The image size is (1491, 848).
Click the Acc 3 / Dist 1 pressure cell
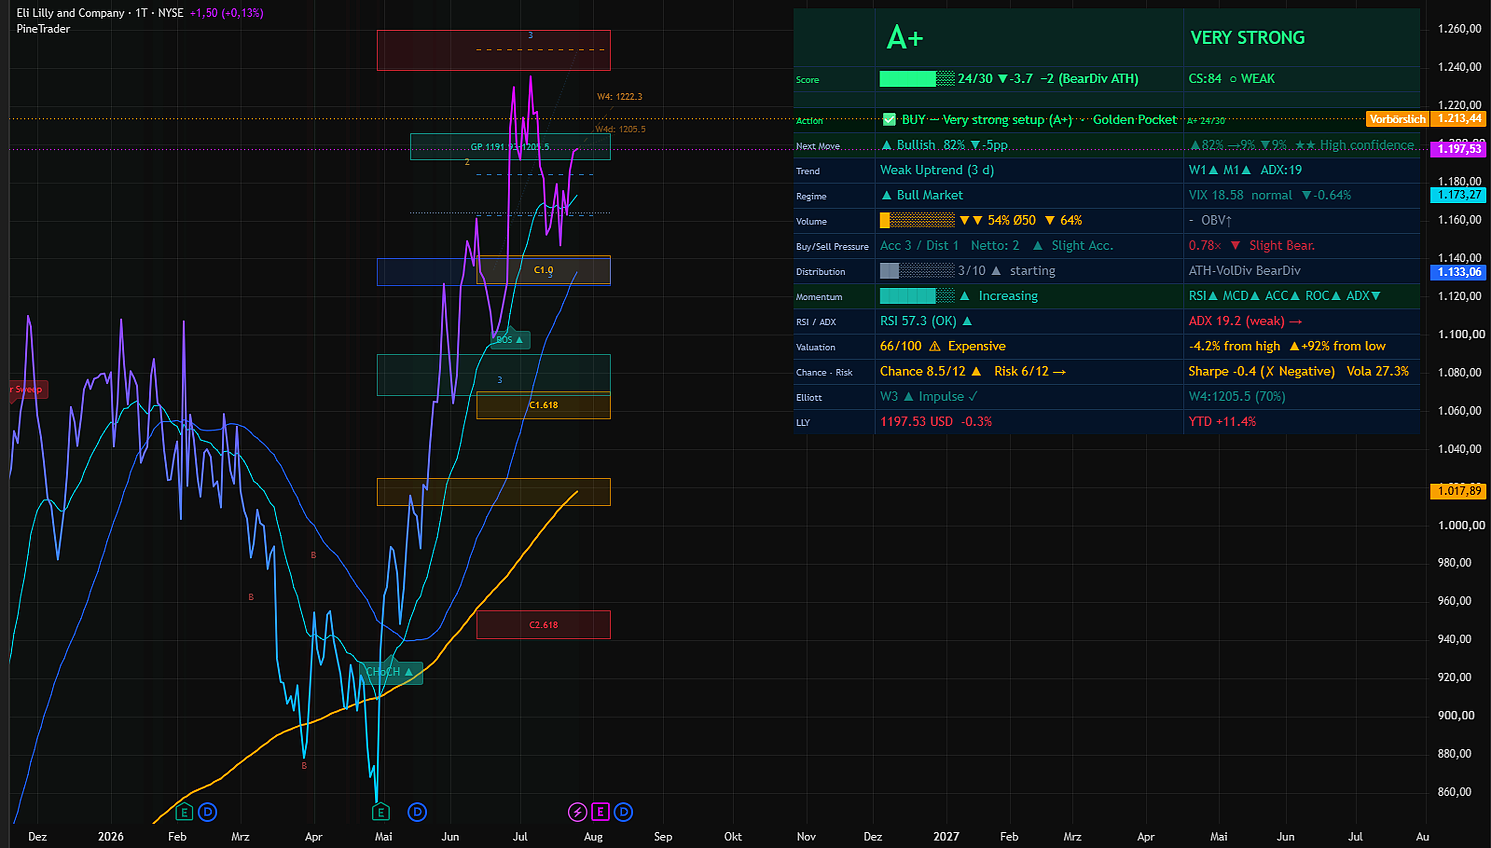[x=1029, y=246]
